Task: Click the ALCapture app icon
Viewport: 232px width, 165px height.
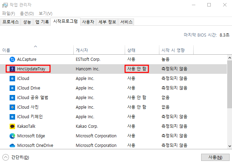Action: (12, 59)
